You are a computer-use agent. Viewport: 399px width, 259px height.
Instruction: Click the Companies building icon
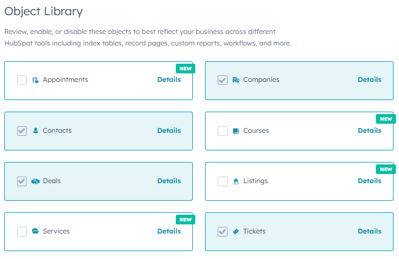236,80
